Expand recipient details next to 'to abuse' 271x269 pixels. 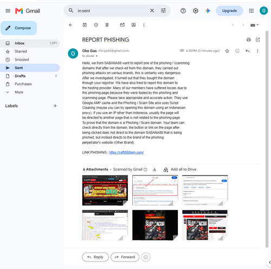[x=96, y=56]
